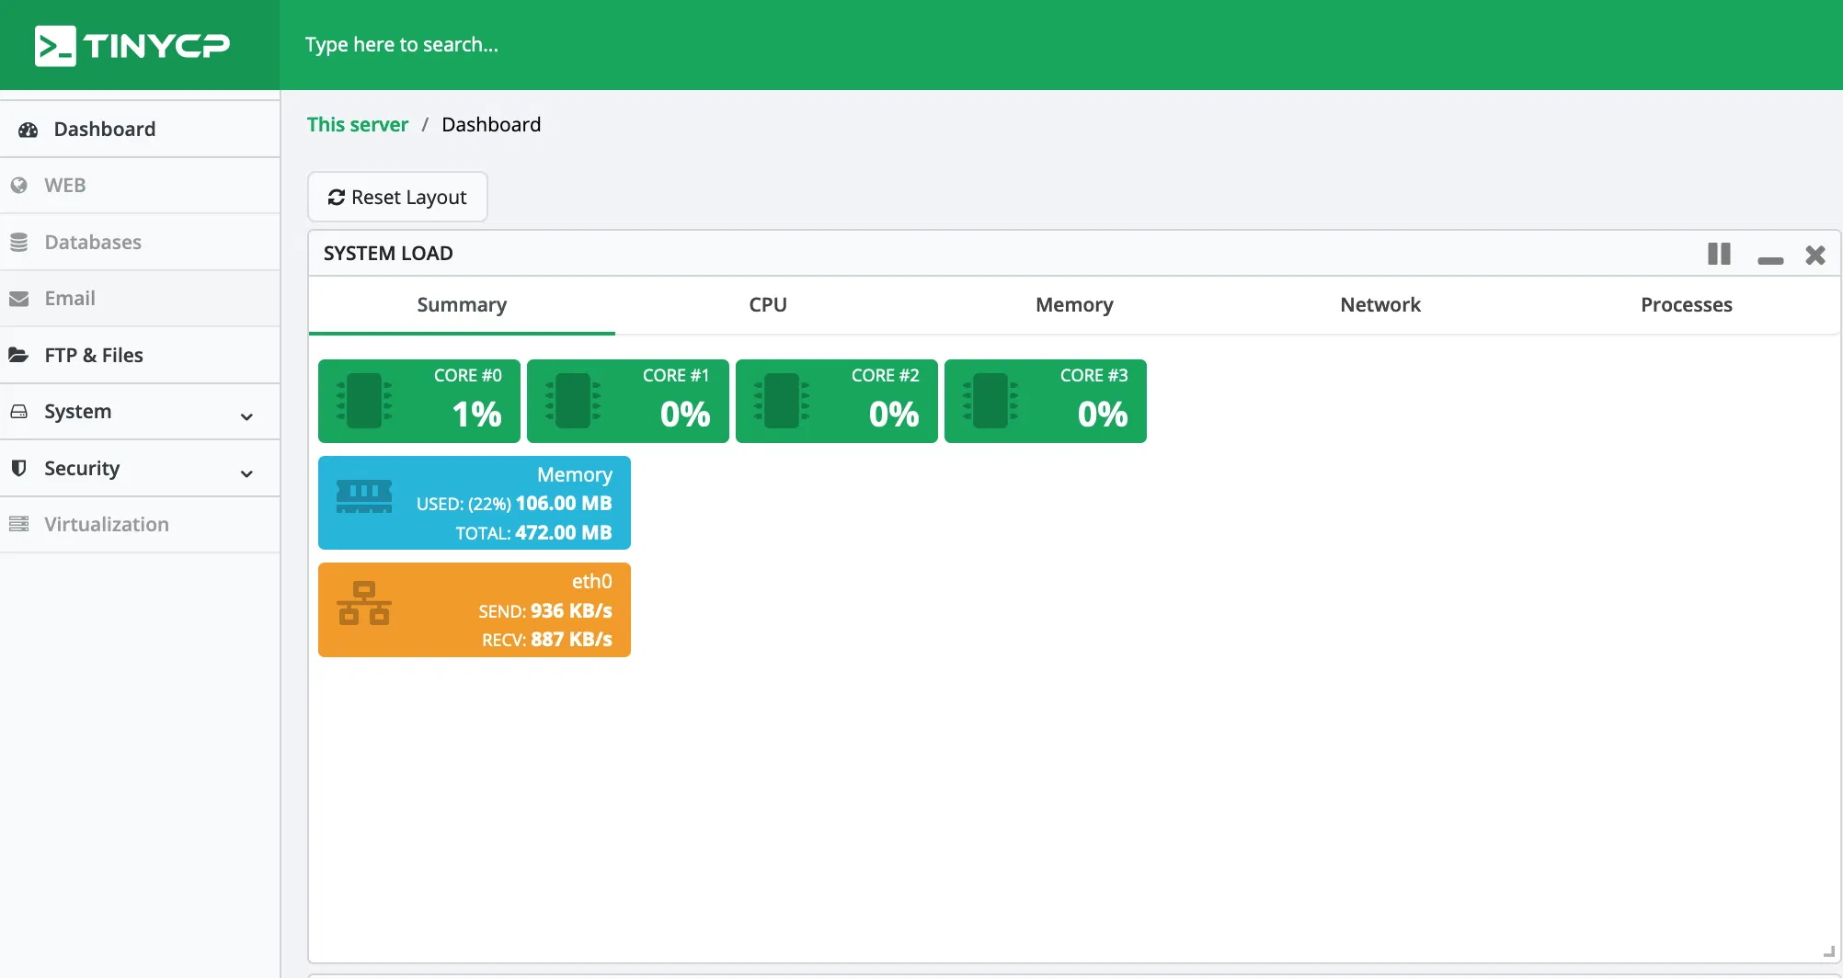The width and height of the screenshot is (1843, 978).
Task: Click the CORE #0 chip icon
Action: pos(364,401)
